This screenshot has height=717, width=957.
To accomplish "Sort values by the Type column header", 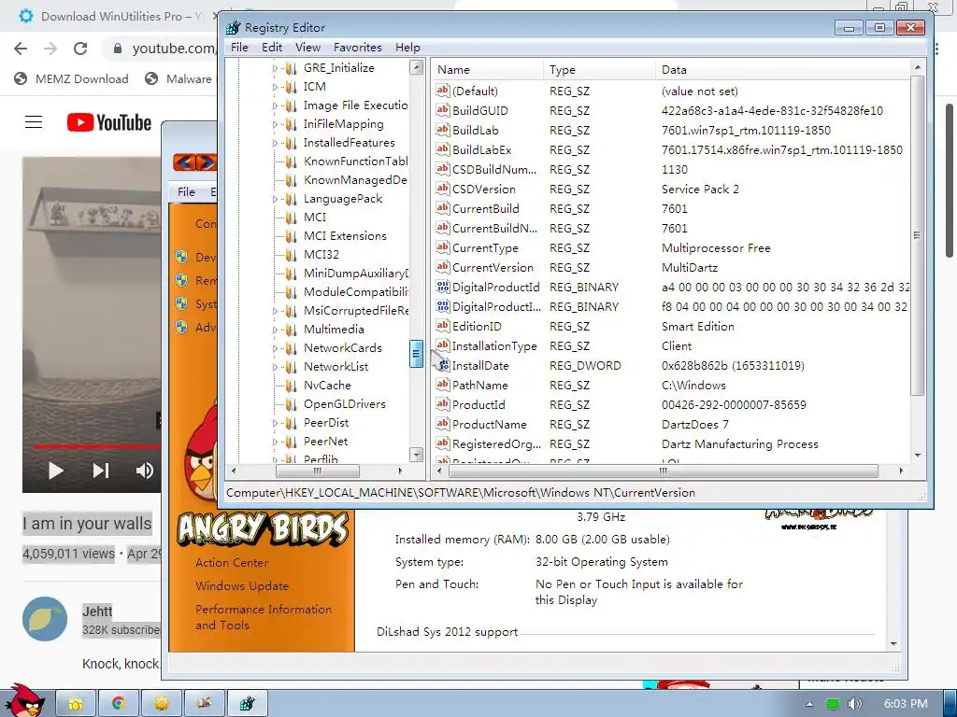I will [x=599, y=69].
